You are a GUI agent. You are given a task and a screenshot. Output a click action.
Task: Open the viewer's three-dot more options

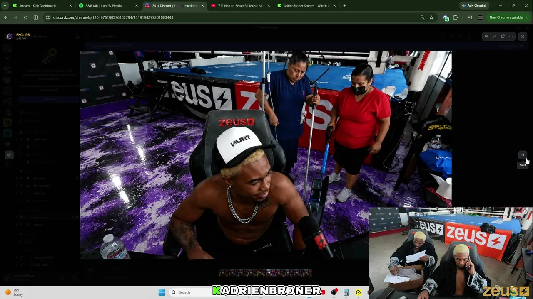(x=511, y=37)
